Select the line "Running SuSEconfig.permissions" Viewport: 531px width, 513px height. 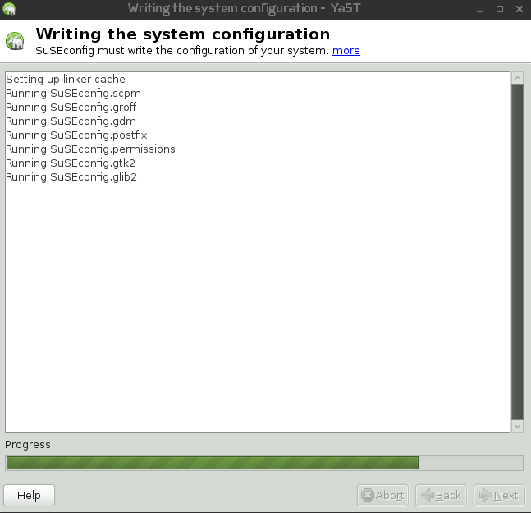pyautogui.click(x=91, y=149)
